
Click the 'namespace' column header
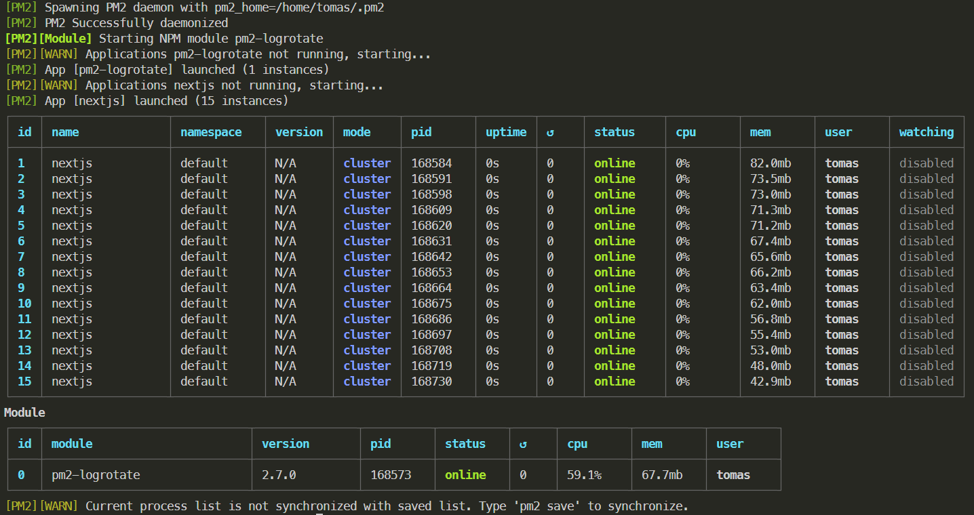211,132
